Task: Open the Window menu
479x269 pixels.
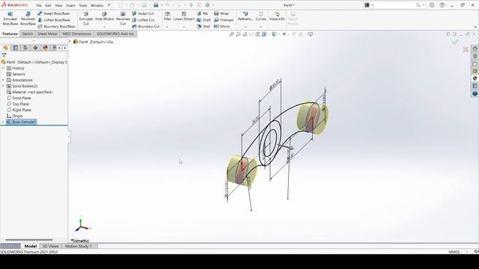Action: (x=97, y=5)
